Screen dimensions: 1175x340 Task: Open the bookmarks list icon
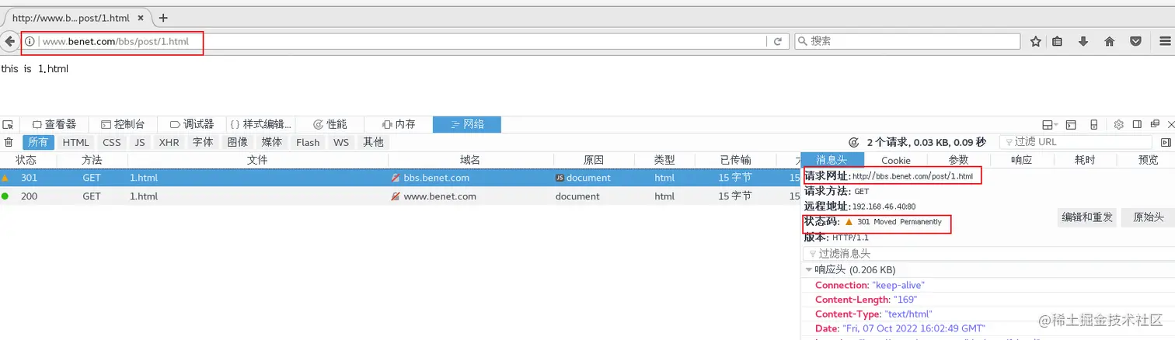click(1058, 42)
